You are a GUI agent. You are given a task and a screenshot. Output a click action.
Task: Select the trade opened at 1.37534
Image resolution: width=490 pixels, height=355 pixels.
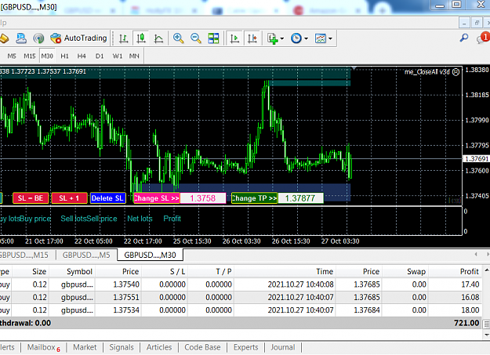pyautogui.click(x=241, y=310)
